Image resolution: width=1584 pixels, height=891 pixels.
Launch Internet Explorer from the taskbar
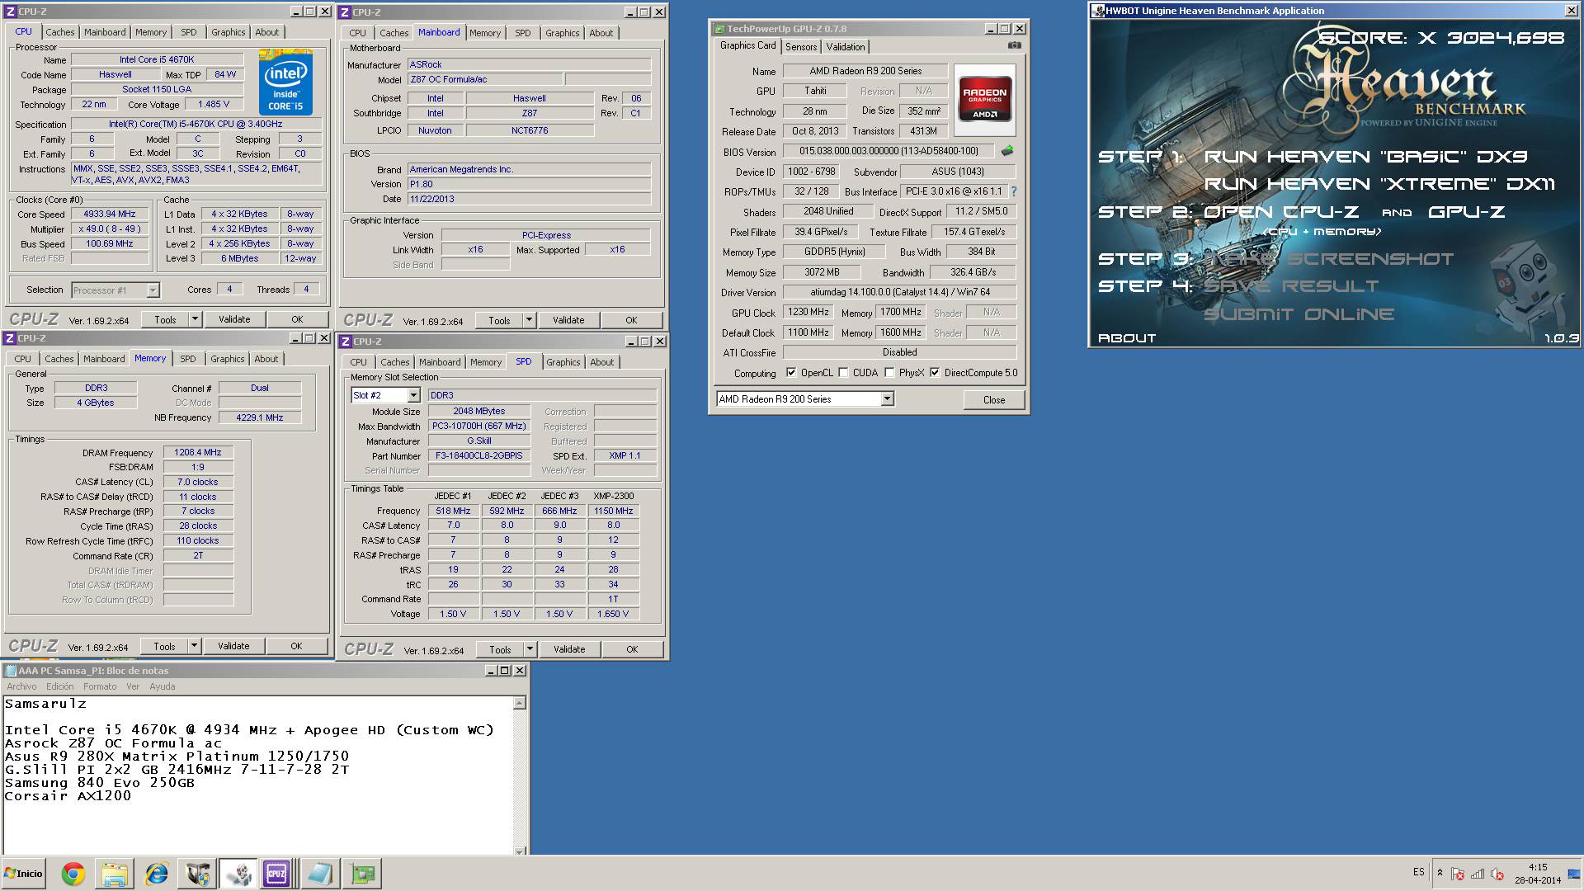click(156, 874)
